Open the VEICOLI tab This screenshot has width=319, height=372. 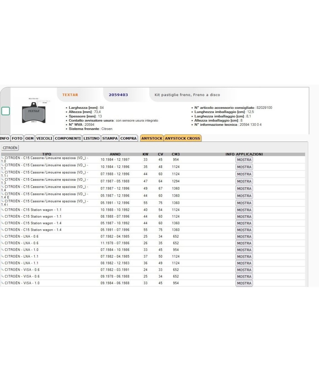(x=44, y=138)
